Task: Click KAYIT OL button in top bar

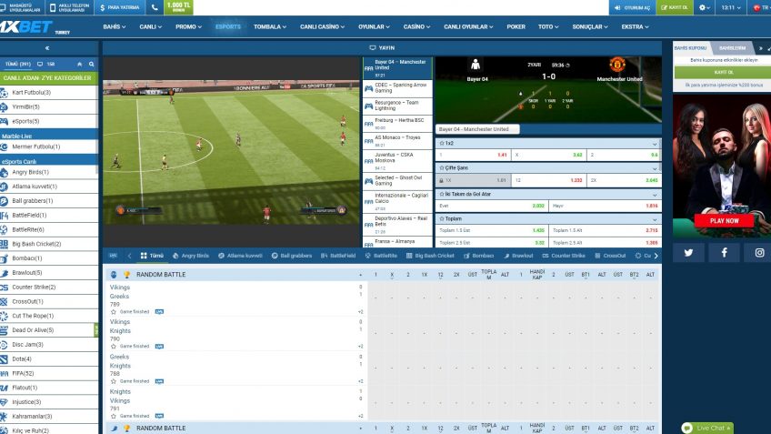Action: click(675, 7)
